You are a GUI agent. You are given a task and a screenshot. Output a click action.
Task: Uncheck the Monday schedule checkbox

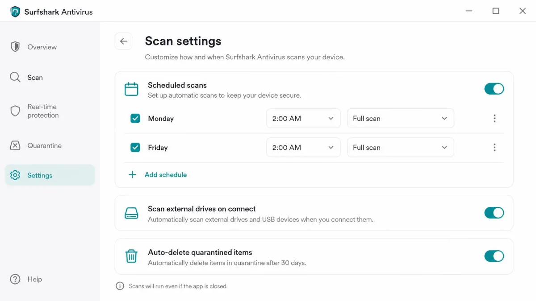(x=135, y=119)
